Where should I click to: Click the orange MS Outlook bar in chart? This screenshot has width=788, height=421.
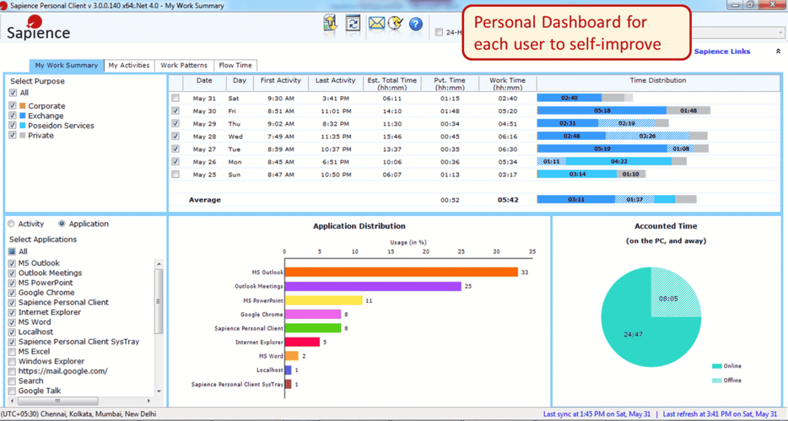click(401, 272)
